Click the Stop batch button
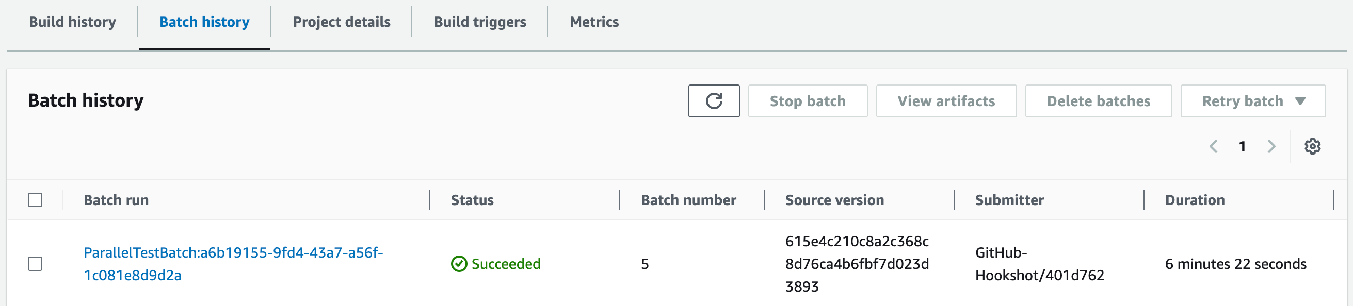The height and width of the screenshot is (306, 1353). [807, 101]
